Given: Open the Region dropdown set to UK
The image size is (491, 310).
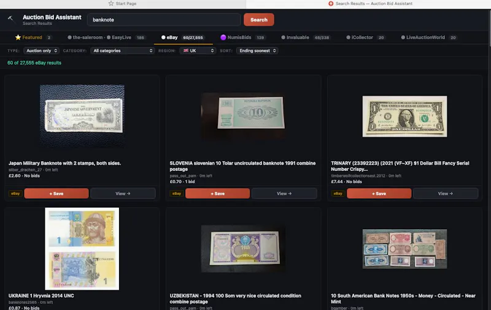Looking at the screenshot, I should pos(198,51).
